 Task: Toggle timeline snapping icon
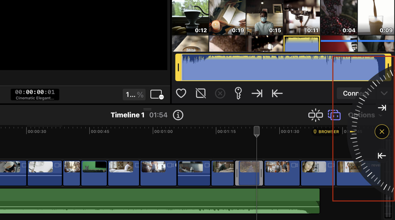click(315, 115)
